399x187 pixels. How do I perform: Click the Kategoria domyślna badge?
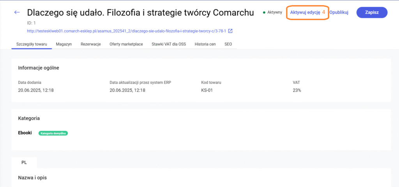tap(53, 133)
